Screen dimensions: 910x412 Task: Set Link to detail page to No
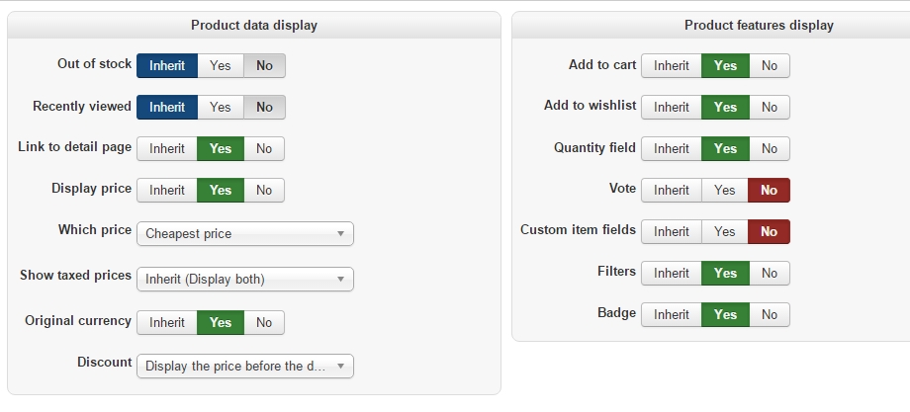(264, 148)
